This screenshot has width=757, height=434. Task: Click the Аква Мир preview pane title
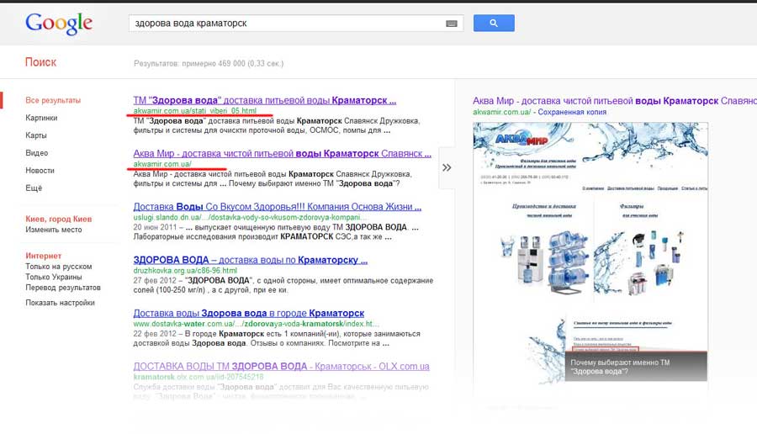click(x=615, y=101)
